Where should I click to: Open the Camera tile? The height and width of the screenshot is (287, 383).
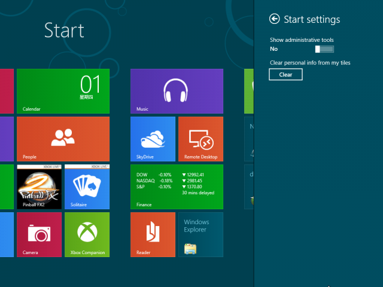[39, 234]
